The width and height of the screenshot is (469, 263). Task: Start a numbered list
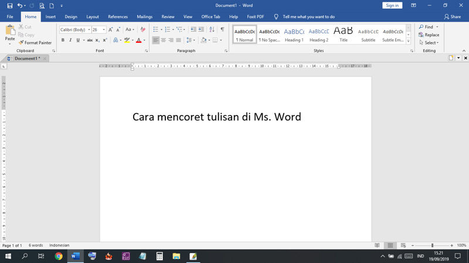[168, 29]
